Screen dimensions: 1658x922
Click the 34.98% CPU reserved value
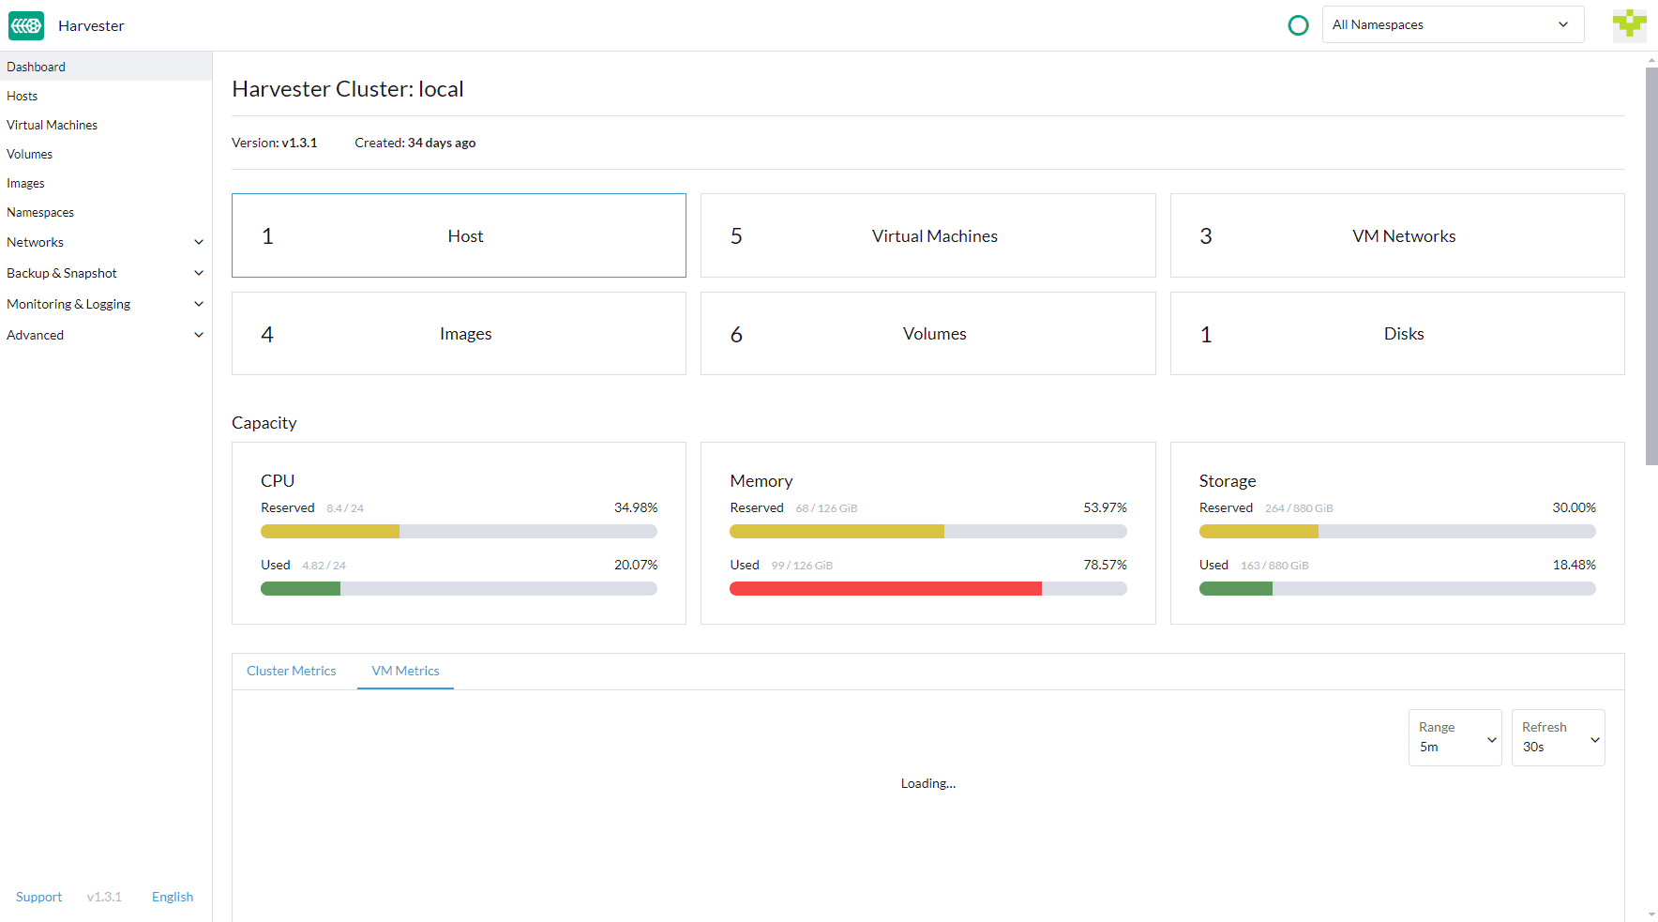point(636,507)
